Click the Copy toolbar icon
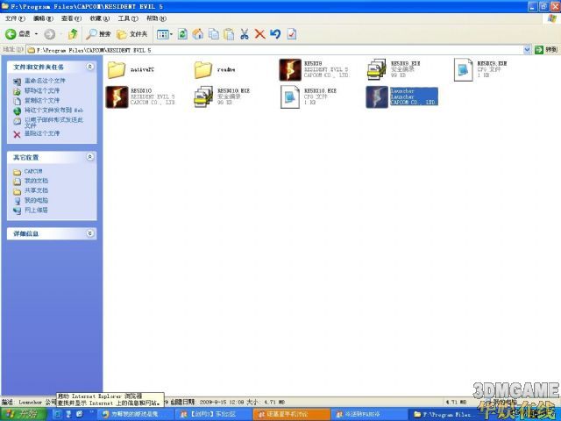 coord(214,34)
